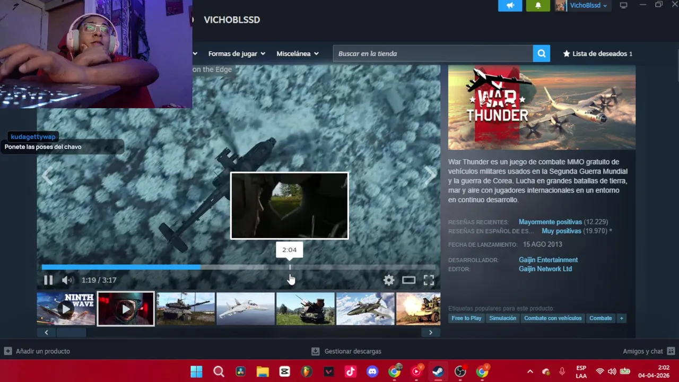Click the store search field
This screenshot has width=679, height=382.
[x=433, y=54]
